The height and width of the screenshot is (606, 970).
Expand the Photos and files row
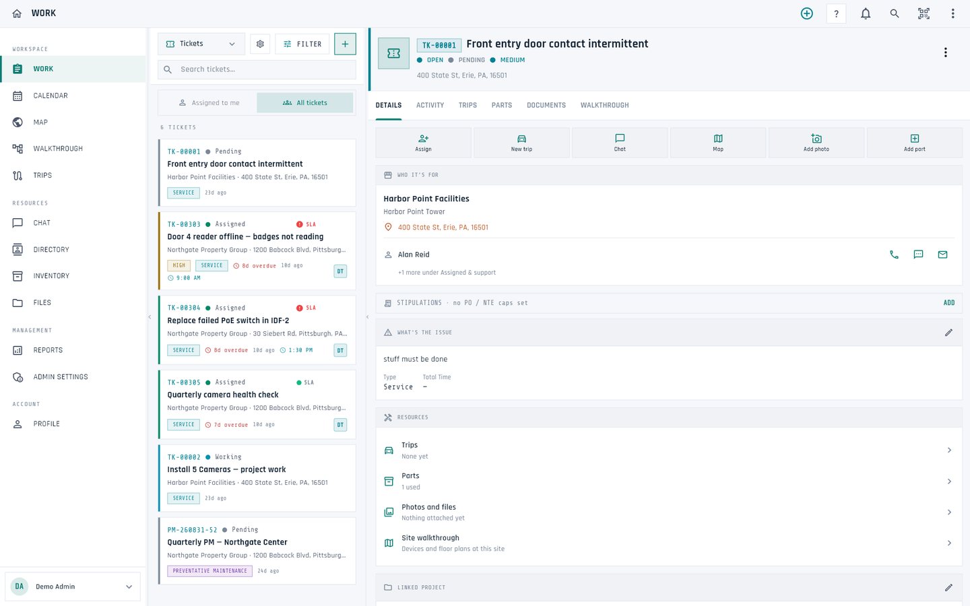(x=669, y=512)
